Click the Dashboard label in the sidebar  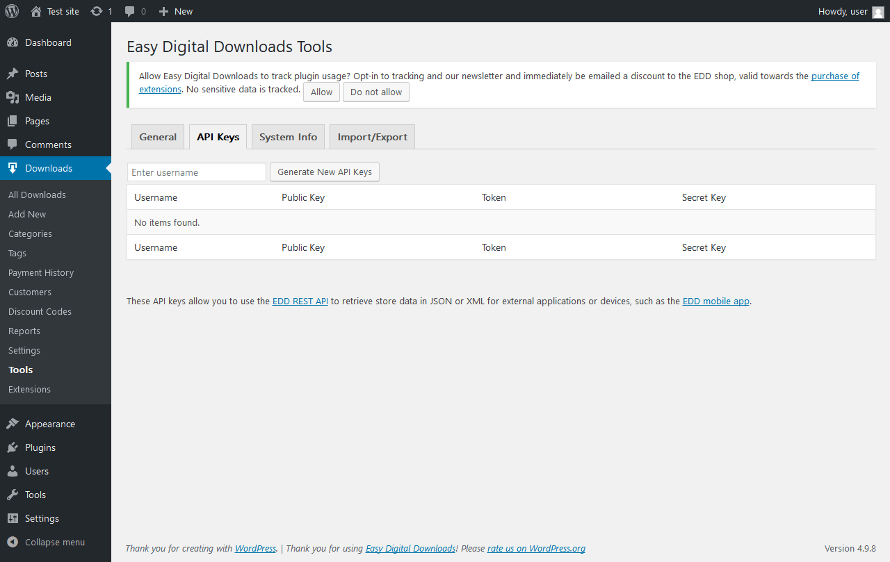pyautogui.click(x=48, y=42)
